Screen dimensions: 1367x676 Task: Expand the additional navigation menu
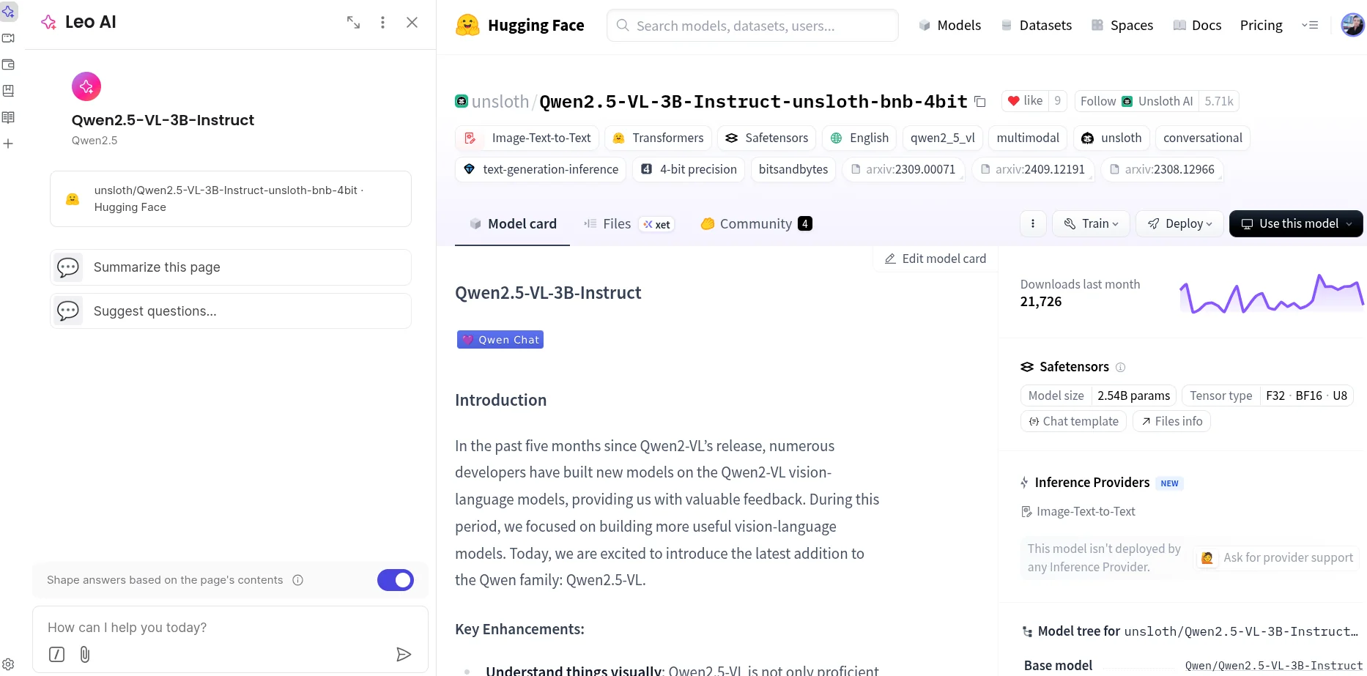(x=1310, y=26)
